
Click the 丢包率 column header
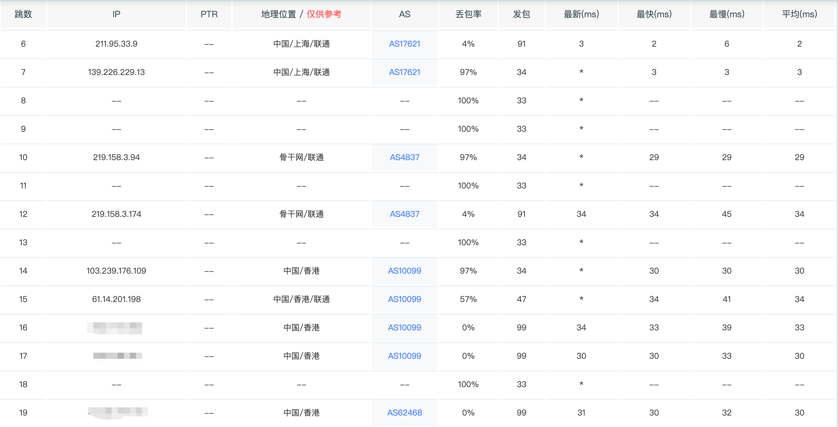(468, 14)
